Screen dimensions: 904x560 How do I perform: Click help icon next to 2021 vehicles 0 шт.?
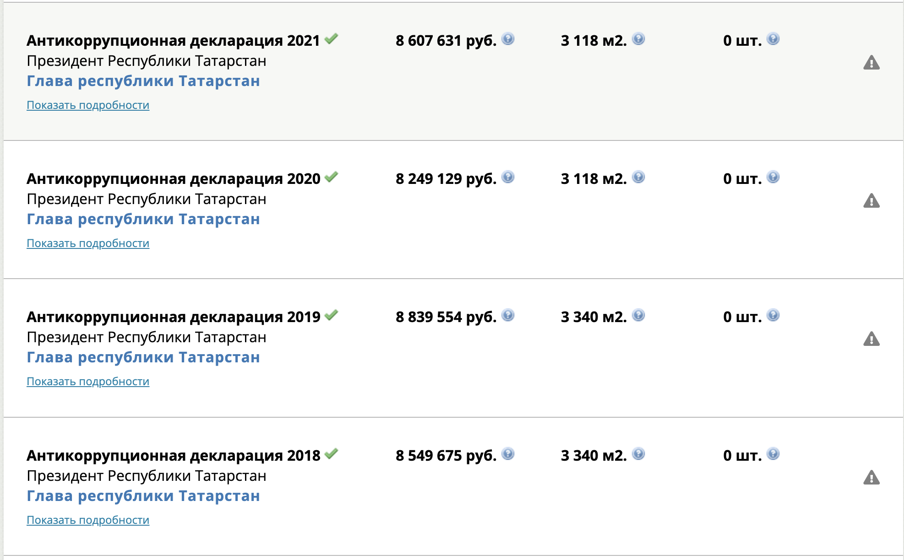point(773,39)
